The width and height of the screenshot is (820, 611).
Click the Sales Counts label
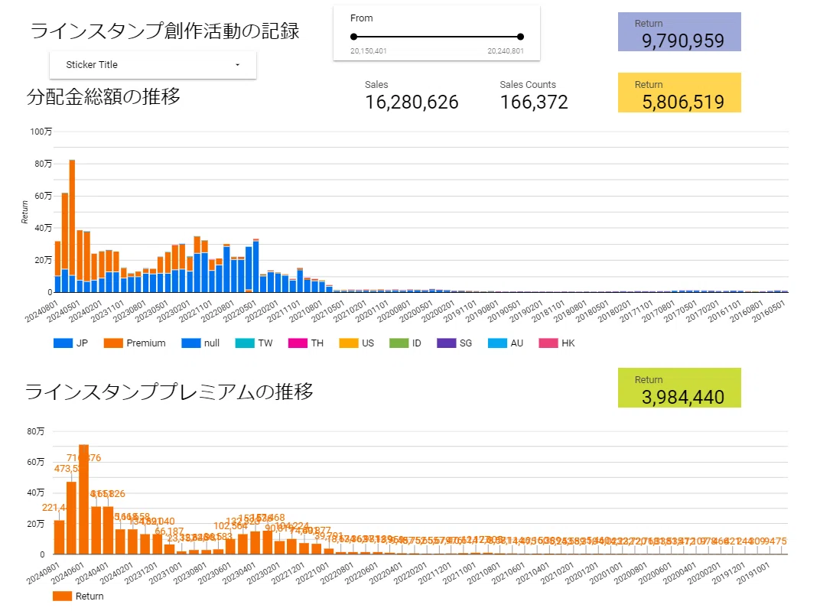pos(528,85)
